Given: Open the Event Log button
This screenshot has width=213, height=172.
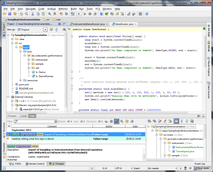Looking at the screenshot, I should [200, 164].
